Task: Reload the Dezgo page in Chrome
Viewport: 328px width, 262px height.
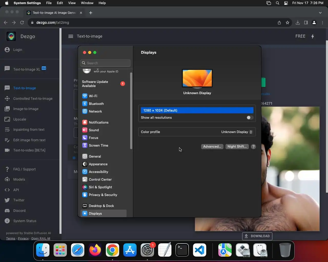Action: 22,23
